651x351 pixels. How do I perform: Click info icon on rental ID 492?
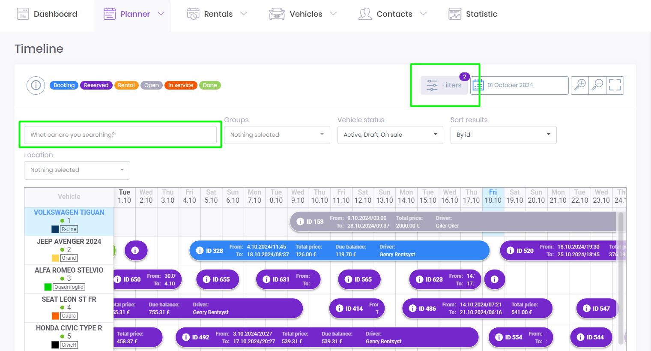(x=186, y=337)
